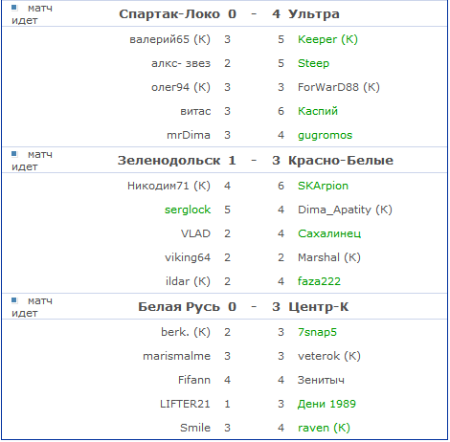The width and height of the screenshot is (450, 442).
Task: Open player raven (К) profile
Action: click(324, 428)
